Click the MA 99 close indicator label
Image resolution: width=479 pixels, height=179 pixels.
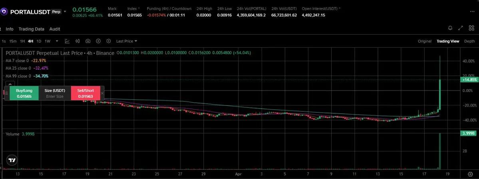(18, 76)
